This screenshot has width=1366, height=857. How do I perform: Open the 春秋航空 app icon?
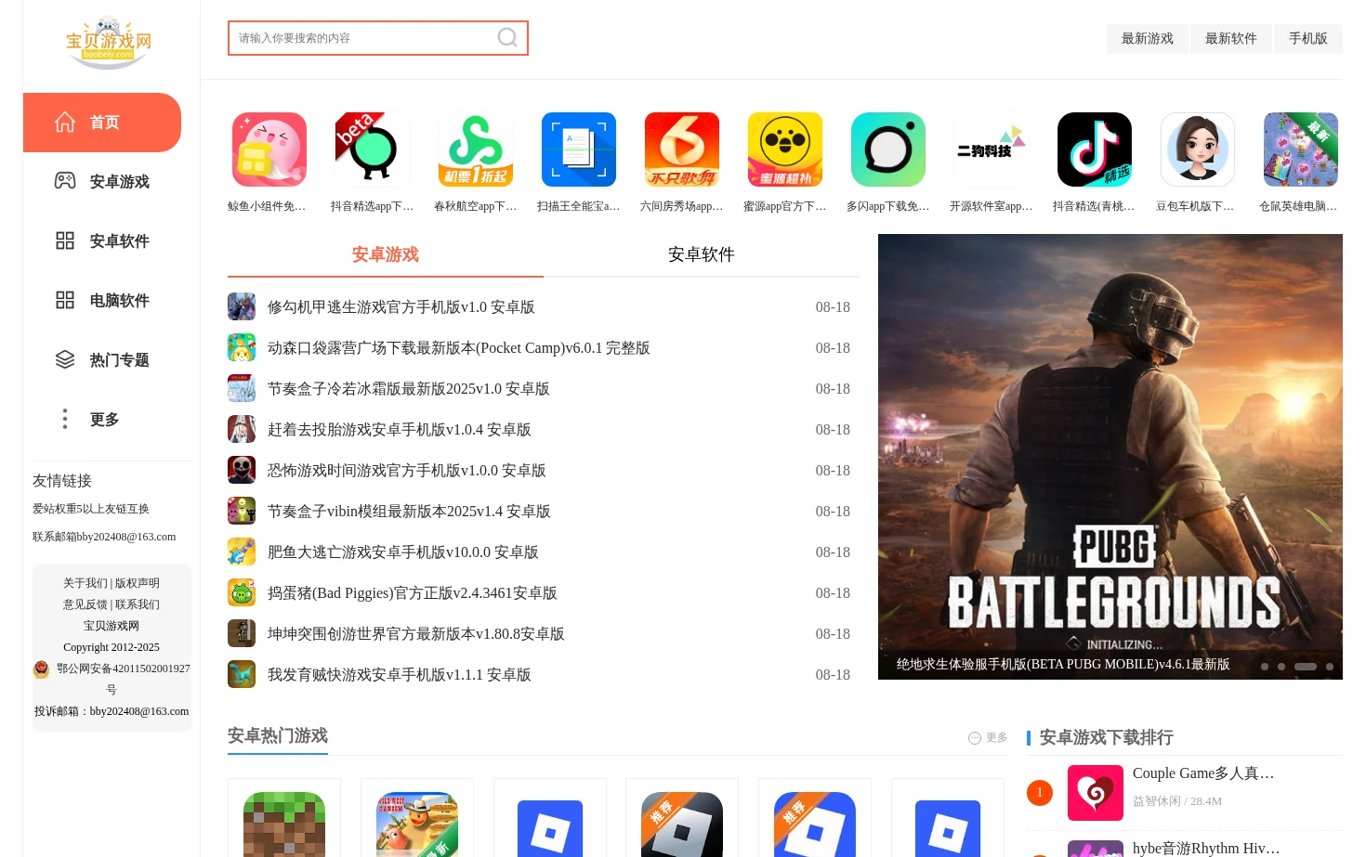[x=476, y=149]
